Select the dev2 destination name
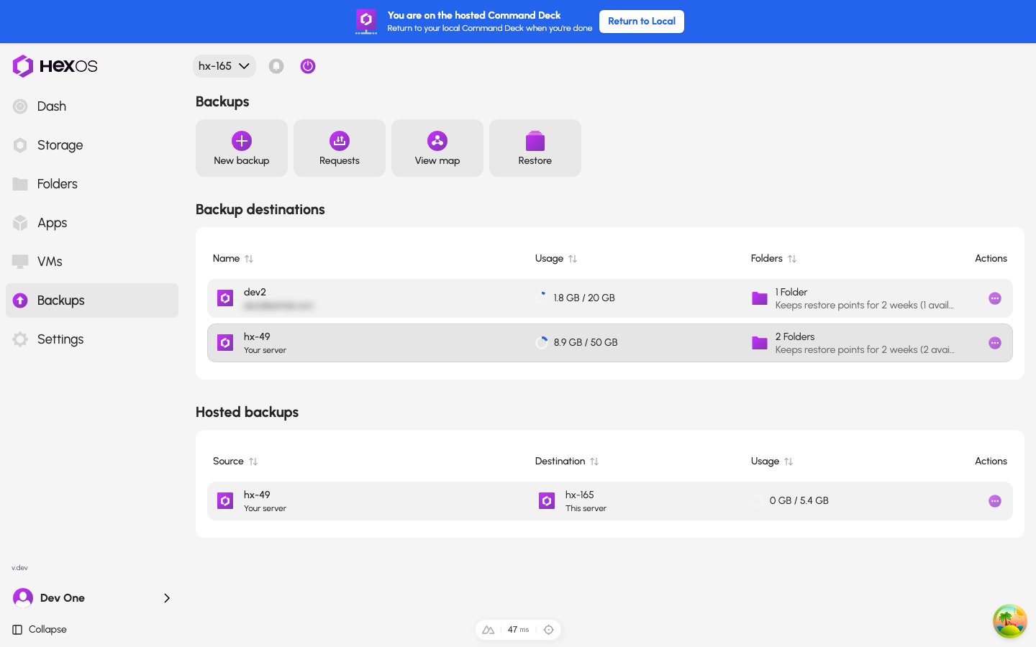The height and width of the screenshot is (647, 1036). click(x=255, y=292)
